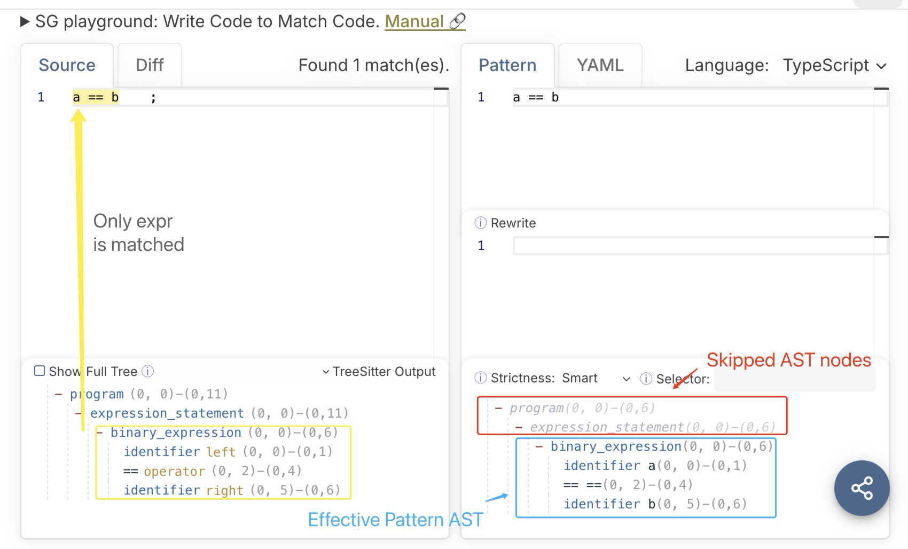This screenshot has height=549, width=908.
Task: Open the Manual link
Action: coord(414,21)
